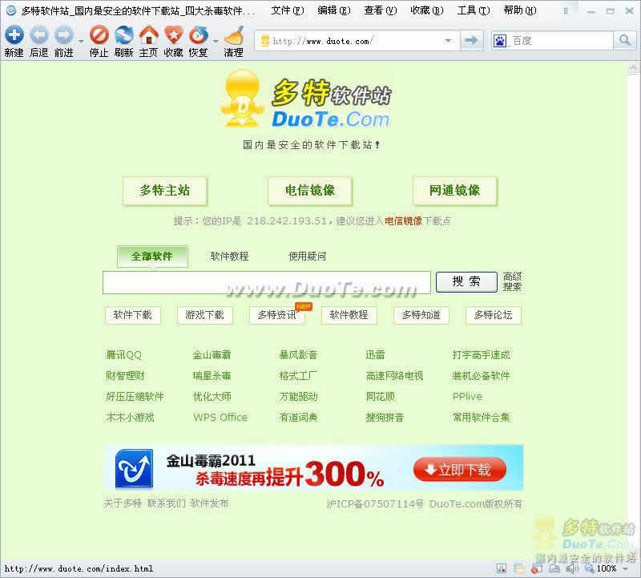Click the magnifier search icon in toolbar
Image resolution: width=641 pixels, height=578 pixels.
click(x=624, y=40)
